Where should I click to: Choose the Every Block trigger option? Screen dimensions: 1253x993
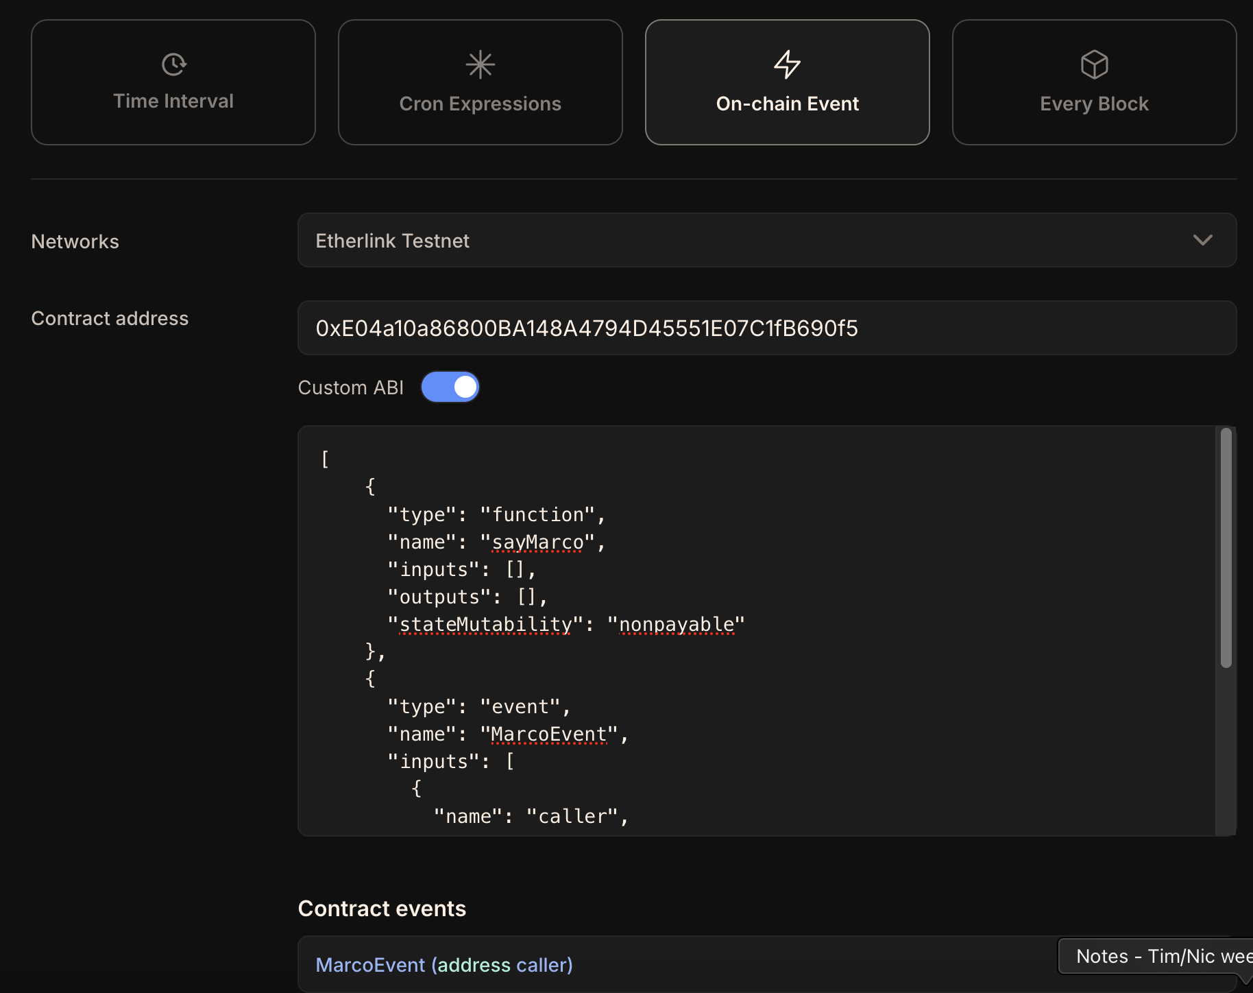(x=1093, y=82)
